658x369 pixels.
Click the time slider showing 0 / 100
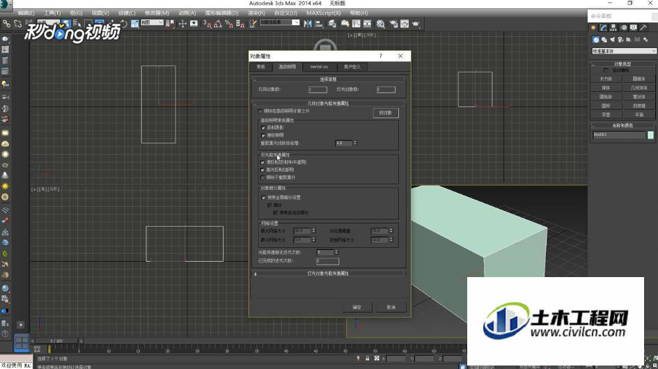56,341
